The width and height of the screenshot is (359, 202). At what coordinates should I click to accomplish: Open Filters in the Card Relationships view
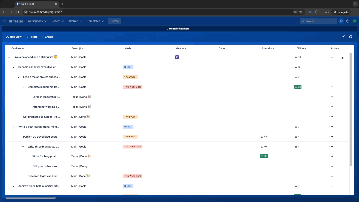click(32, 37)
